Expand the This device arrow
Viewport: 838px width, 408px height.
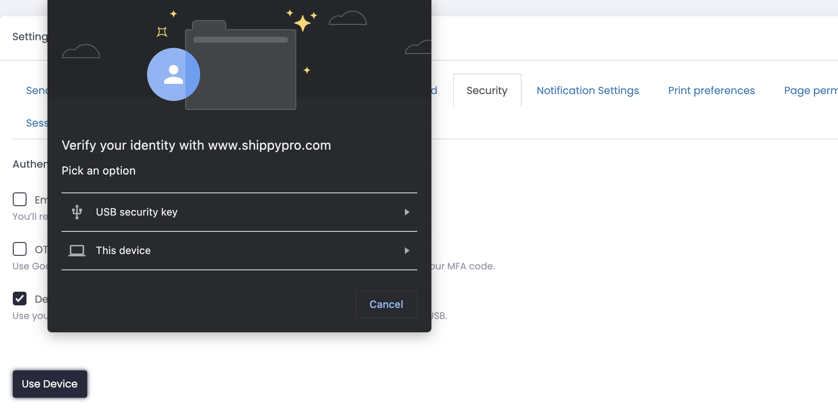coord(407,251)
